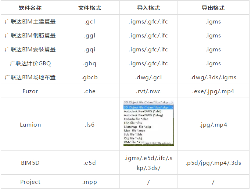Click the 文件格式 column header
251x189 pixels.
90,8
